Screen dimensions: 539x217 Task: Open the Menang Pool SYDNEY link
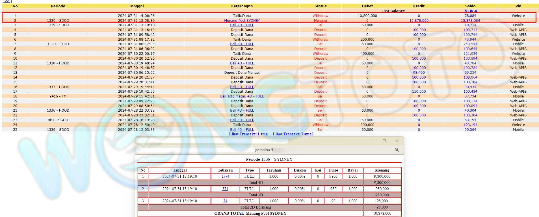[x=242, y=20]
